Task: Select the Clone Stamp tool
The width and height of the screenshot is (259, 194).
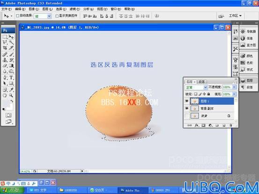Action: tap(5, 60)
